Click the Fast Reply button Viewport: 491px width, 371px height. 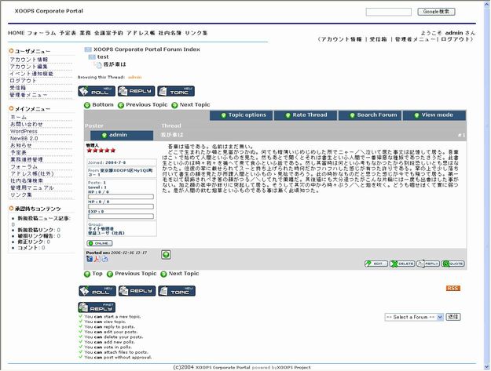(x=95, y=307)
